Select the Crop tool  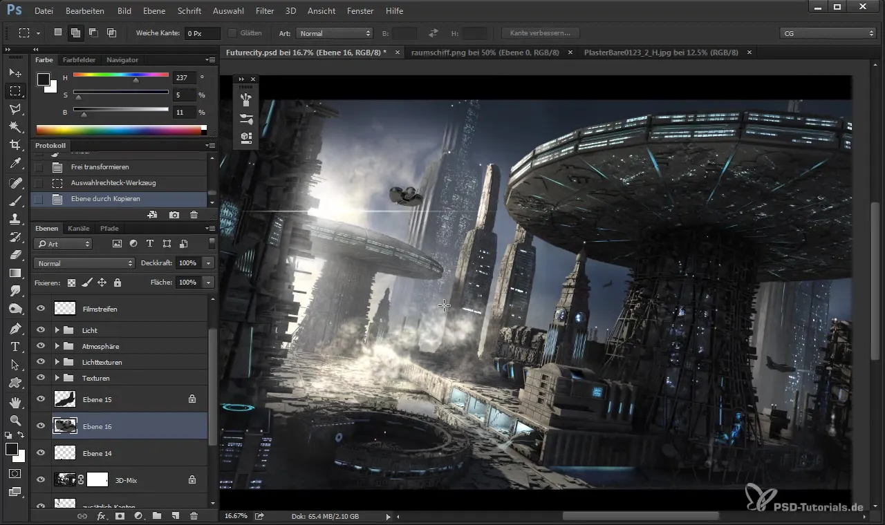(15, 145)
